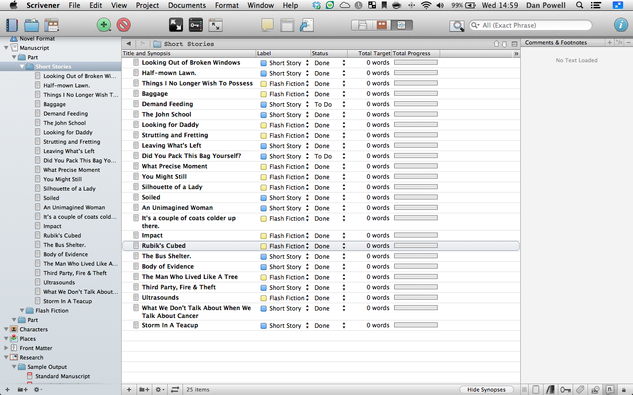Open the Keywords panel from toolbar

tap(195, 25)
